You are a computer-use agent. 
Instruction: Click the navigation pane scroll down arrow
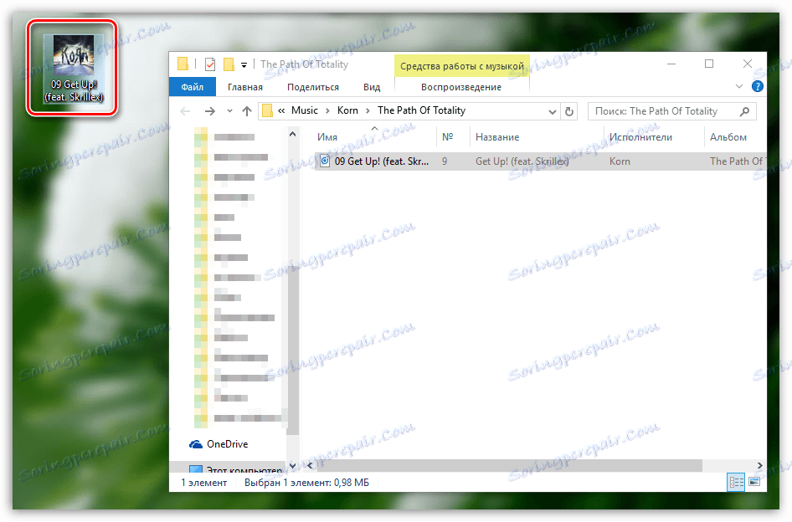coord(292,465)
